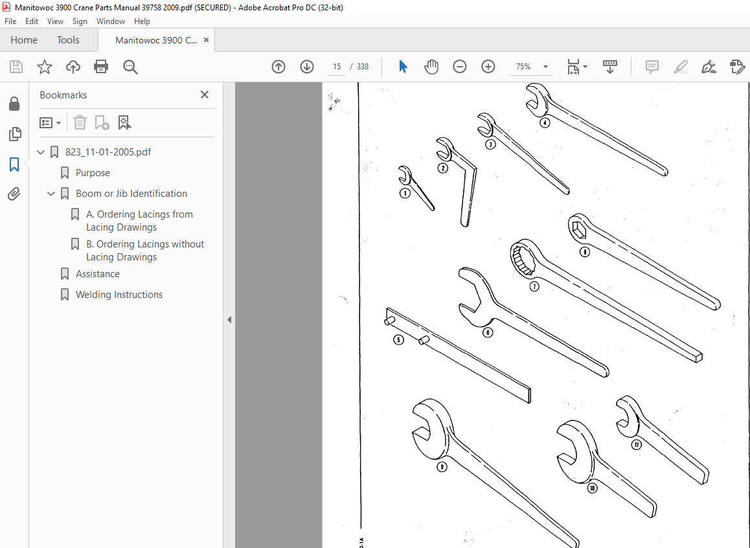
Task: Jump to the Assistance bookmark
Action: [98, 274]
